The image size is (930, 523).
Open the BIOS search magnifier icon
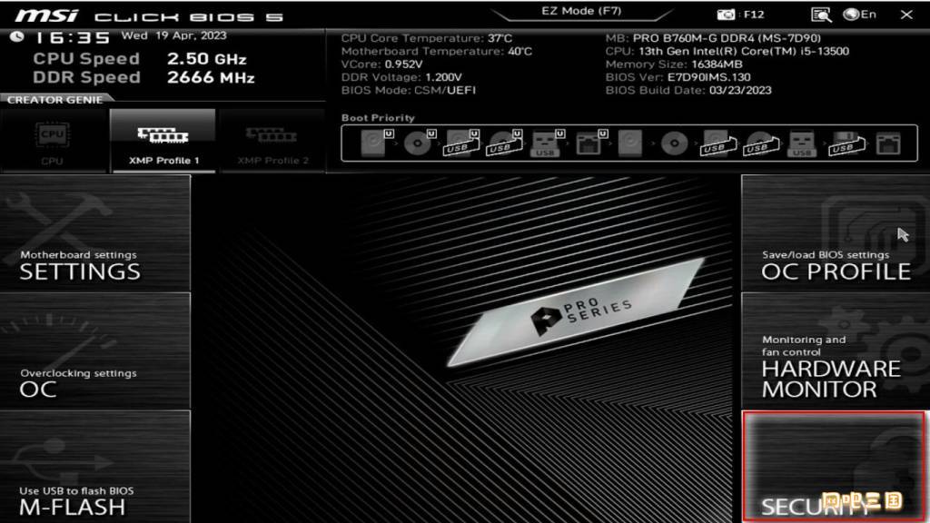[821, 15]
